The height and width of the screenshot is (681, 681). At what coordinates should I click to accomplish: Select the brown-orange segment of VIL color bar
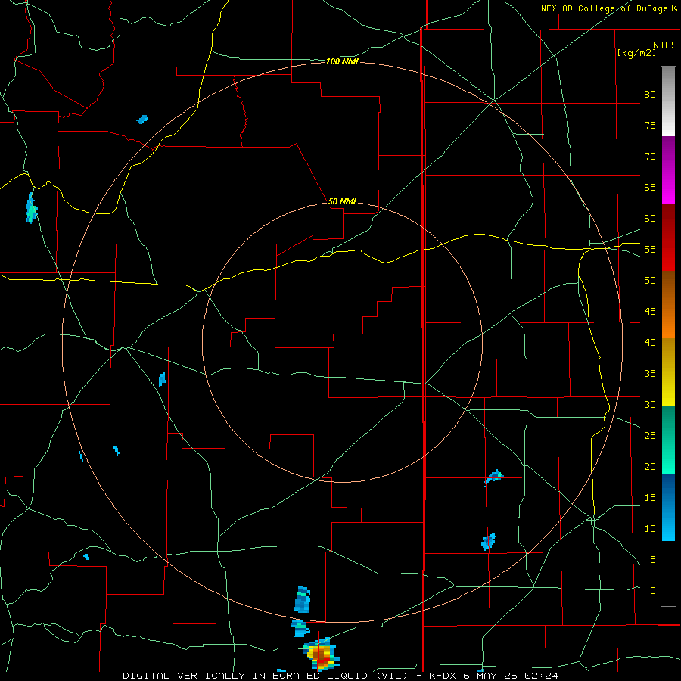coord(668,304)
